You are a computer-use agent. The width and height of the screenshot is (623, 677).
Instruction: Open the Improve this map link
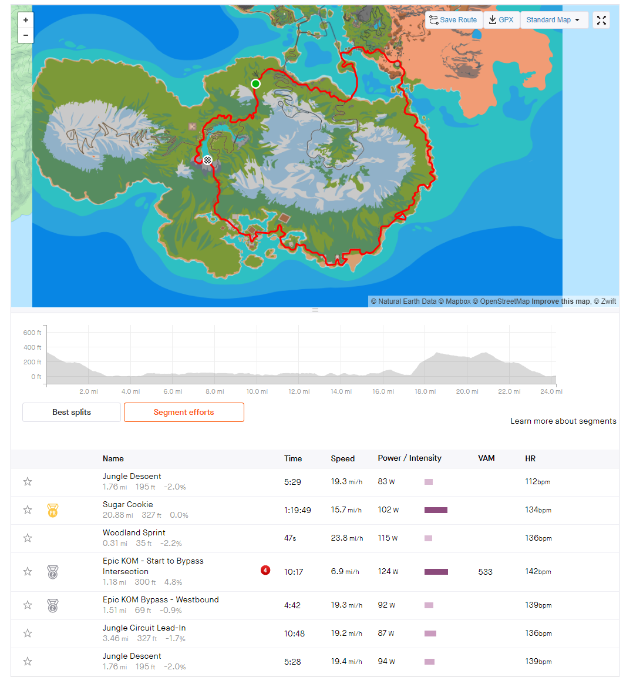coord(560,301)
